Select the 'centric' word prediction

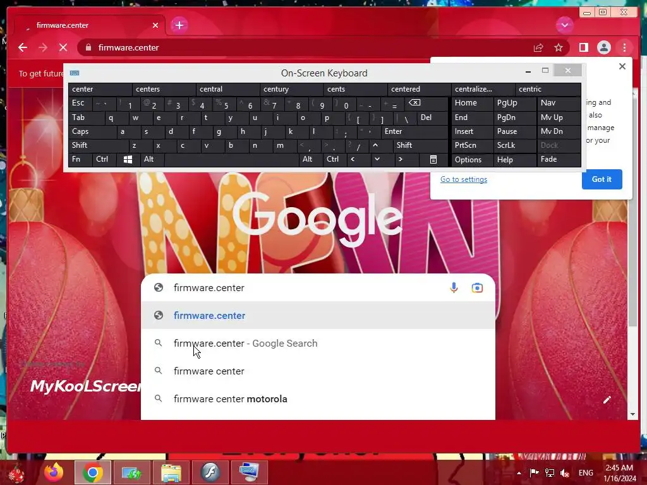click(x=548, y=89)
